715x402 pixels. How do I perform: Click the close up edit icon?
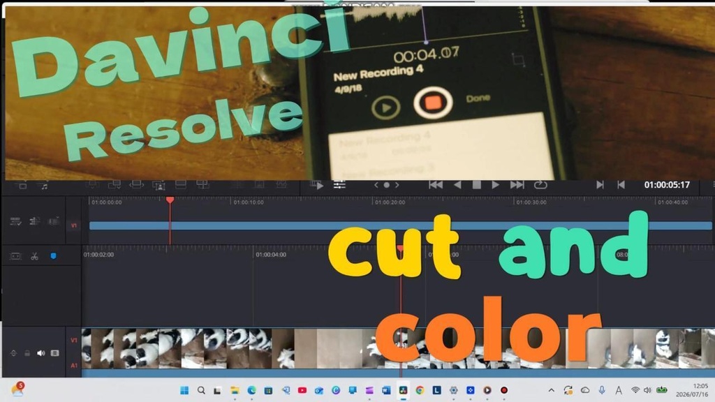[x=159, y=185]
